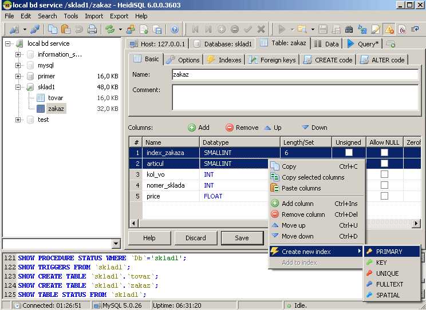
Task: Toggle Allow NULL checkbox for nomer_sklada
Action: point(384,185)
